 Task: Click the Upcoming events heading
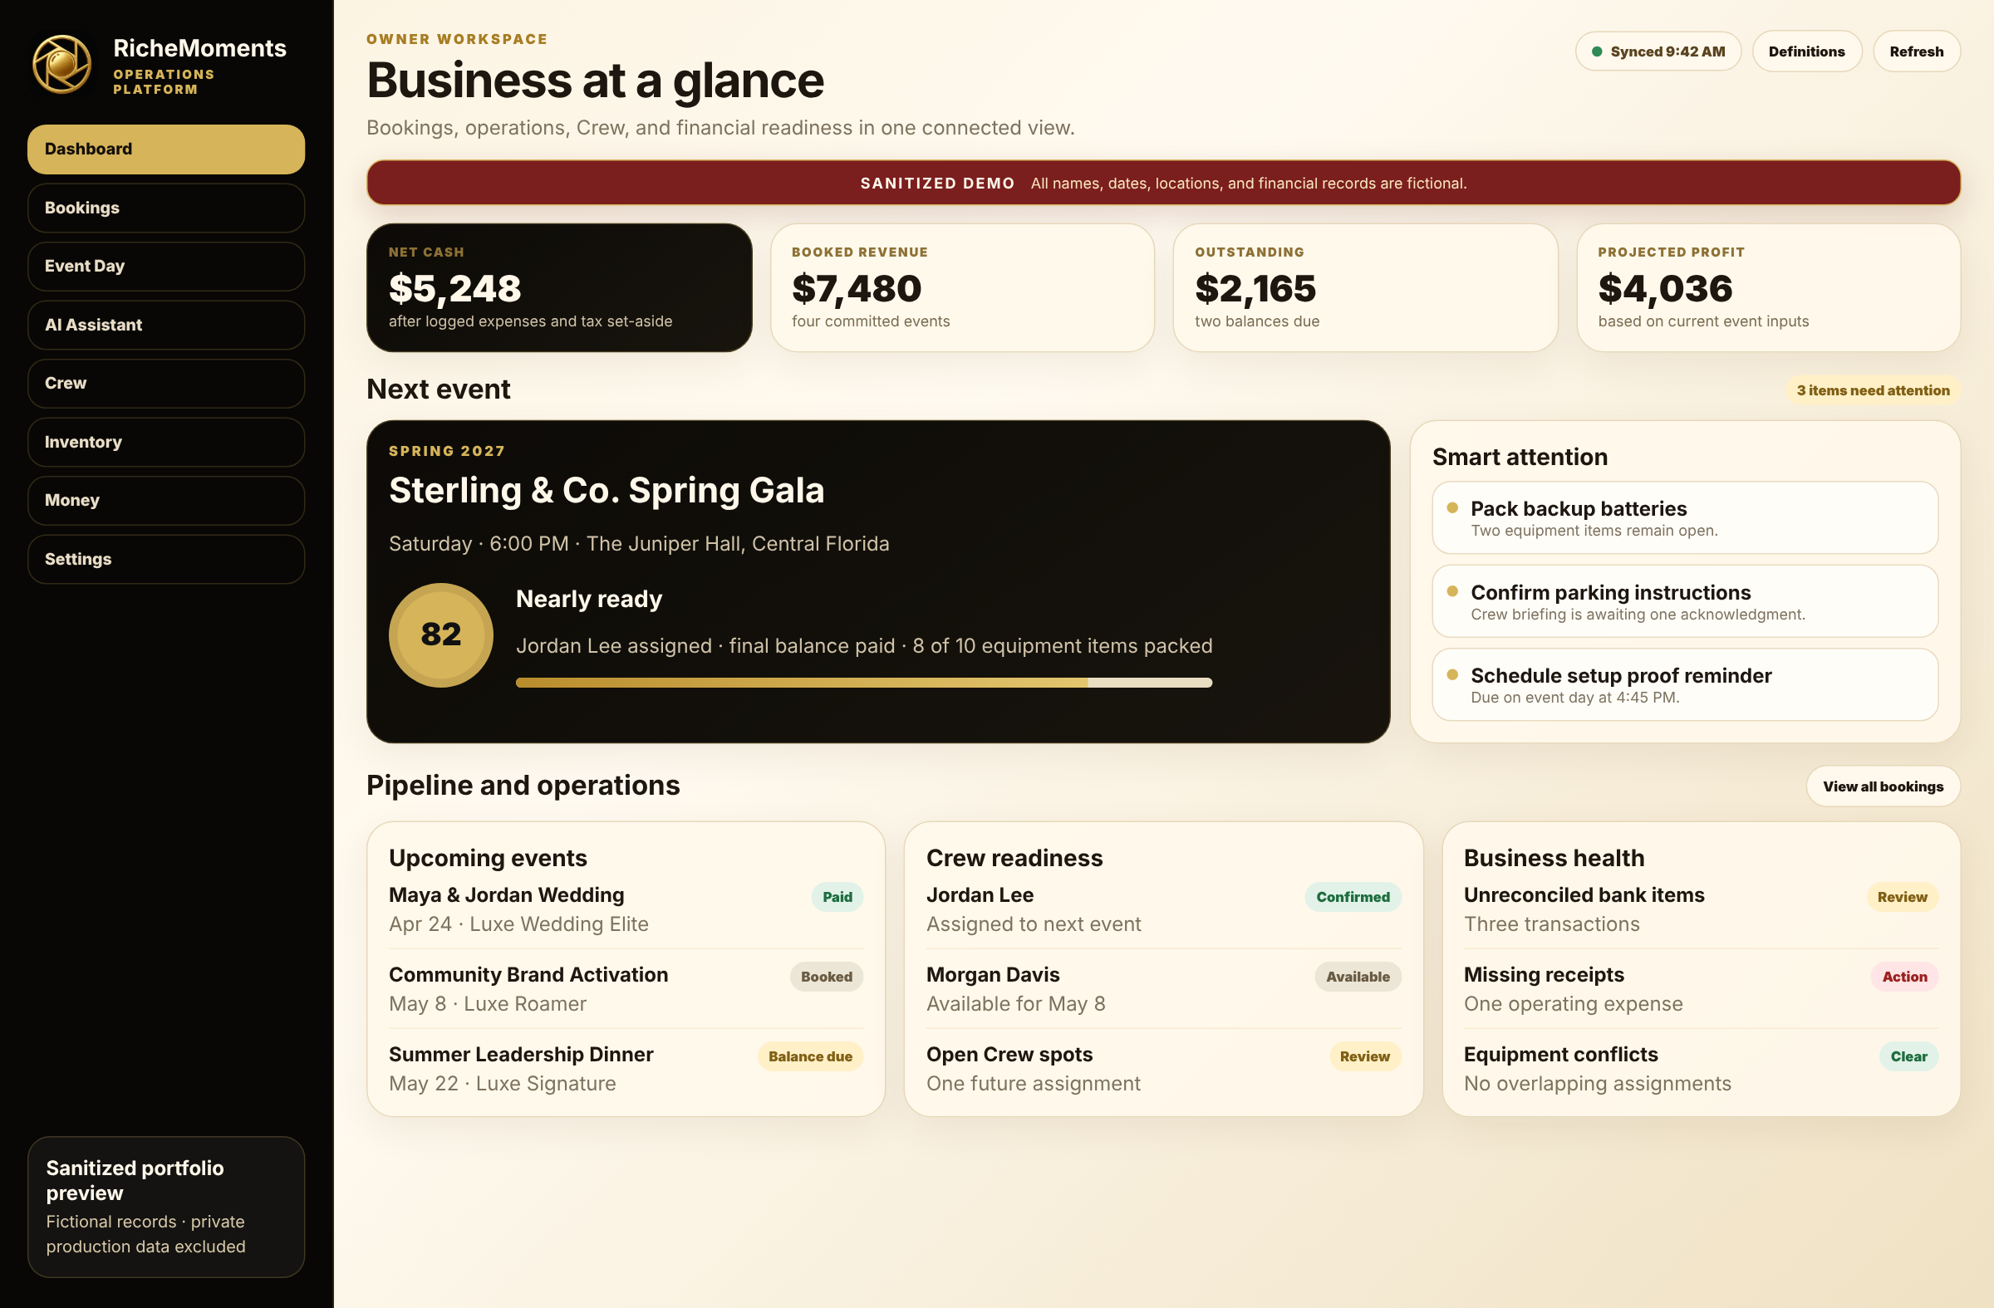(488, 859)
